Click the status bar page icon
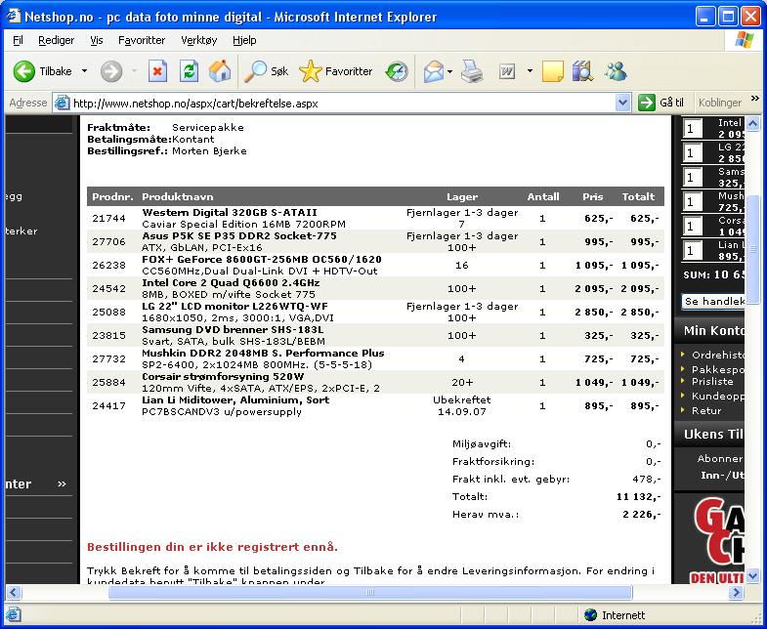The width and height of the screenshot is (767, 629). (x=13, y=614)
